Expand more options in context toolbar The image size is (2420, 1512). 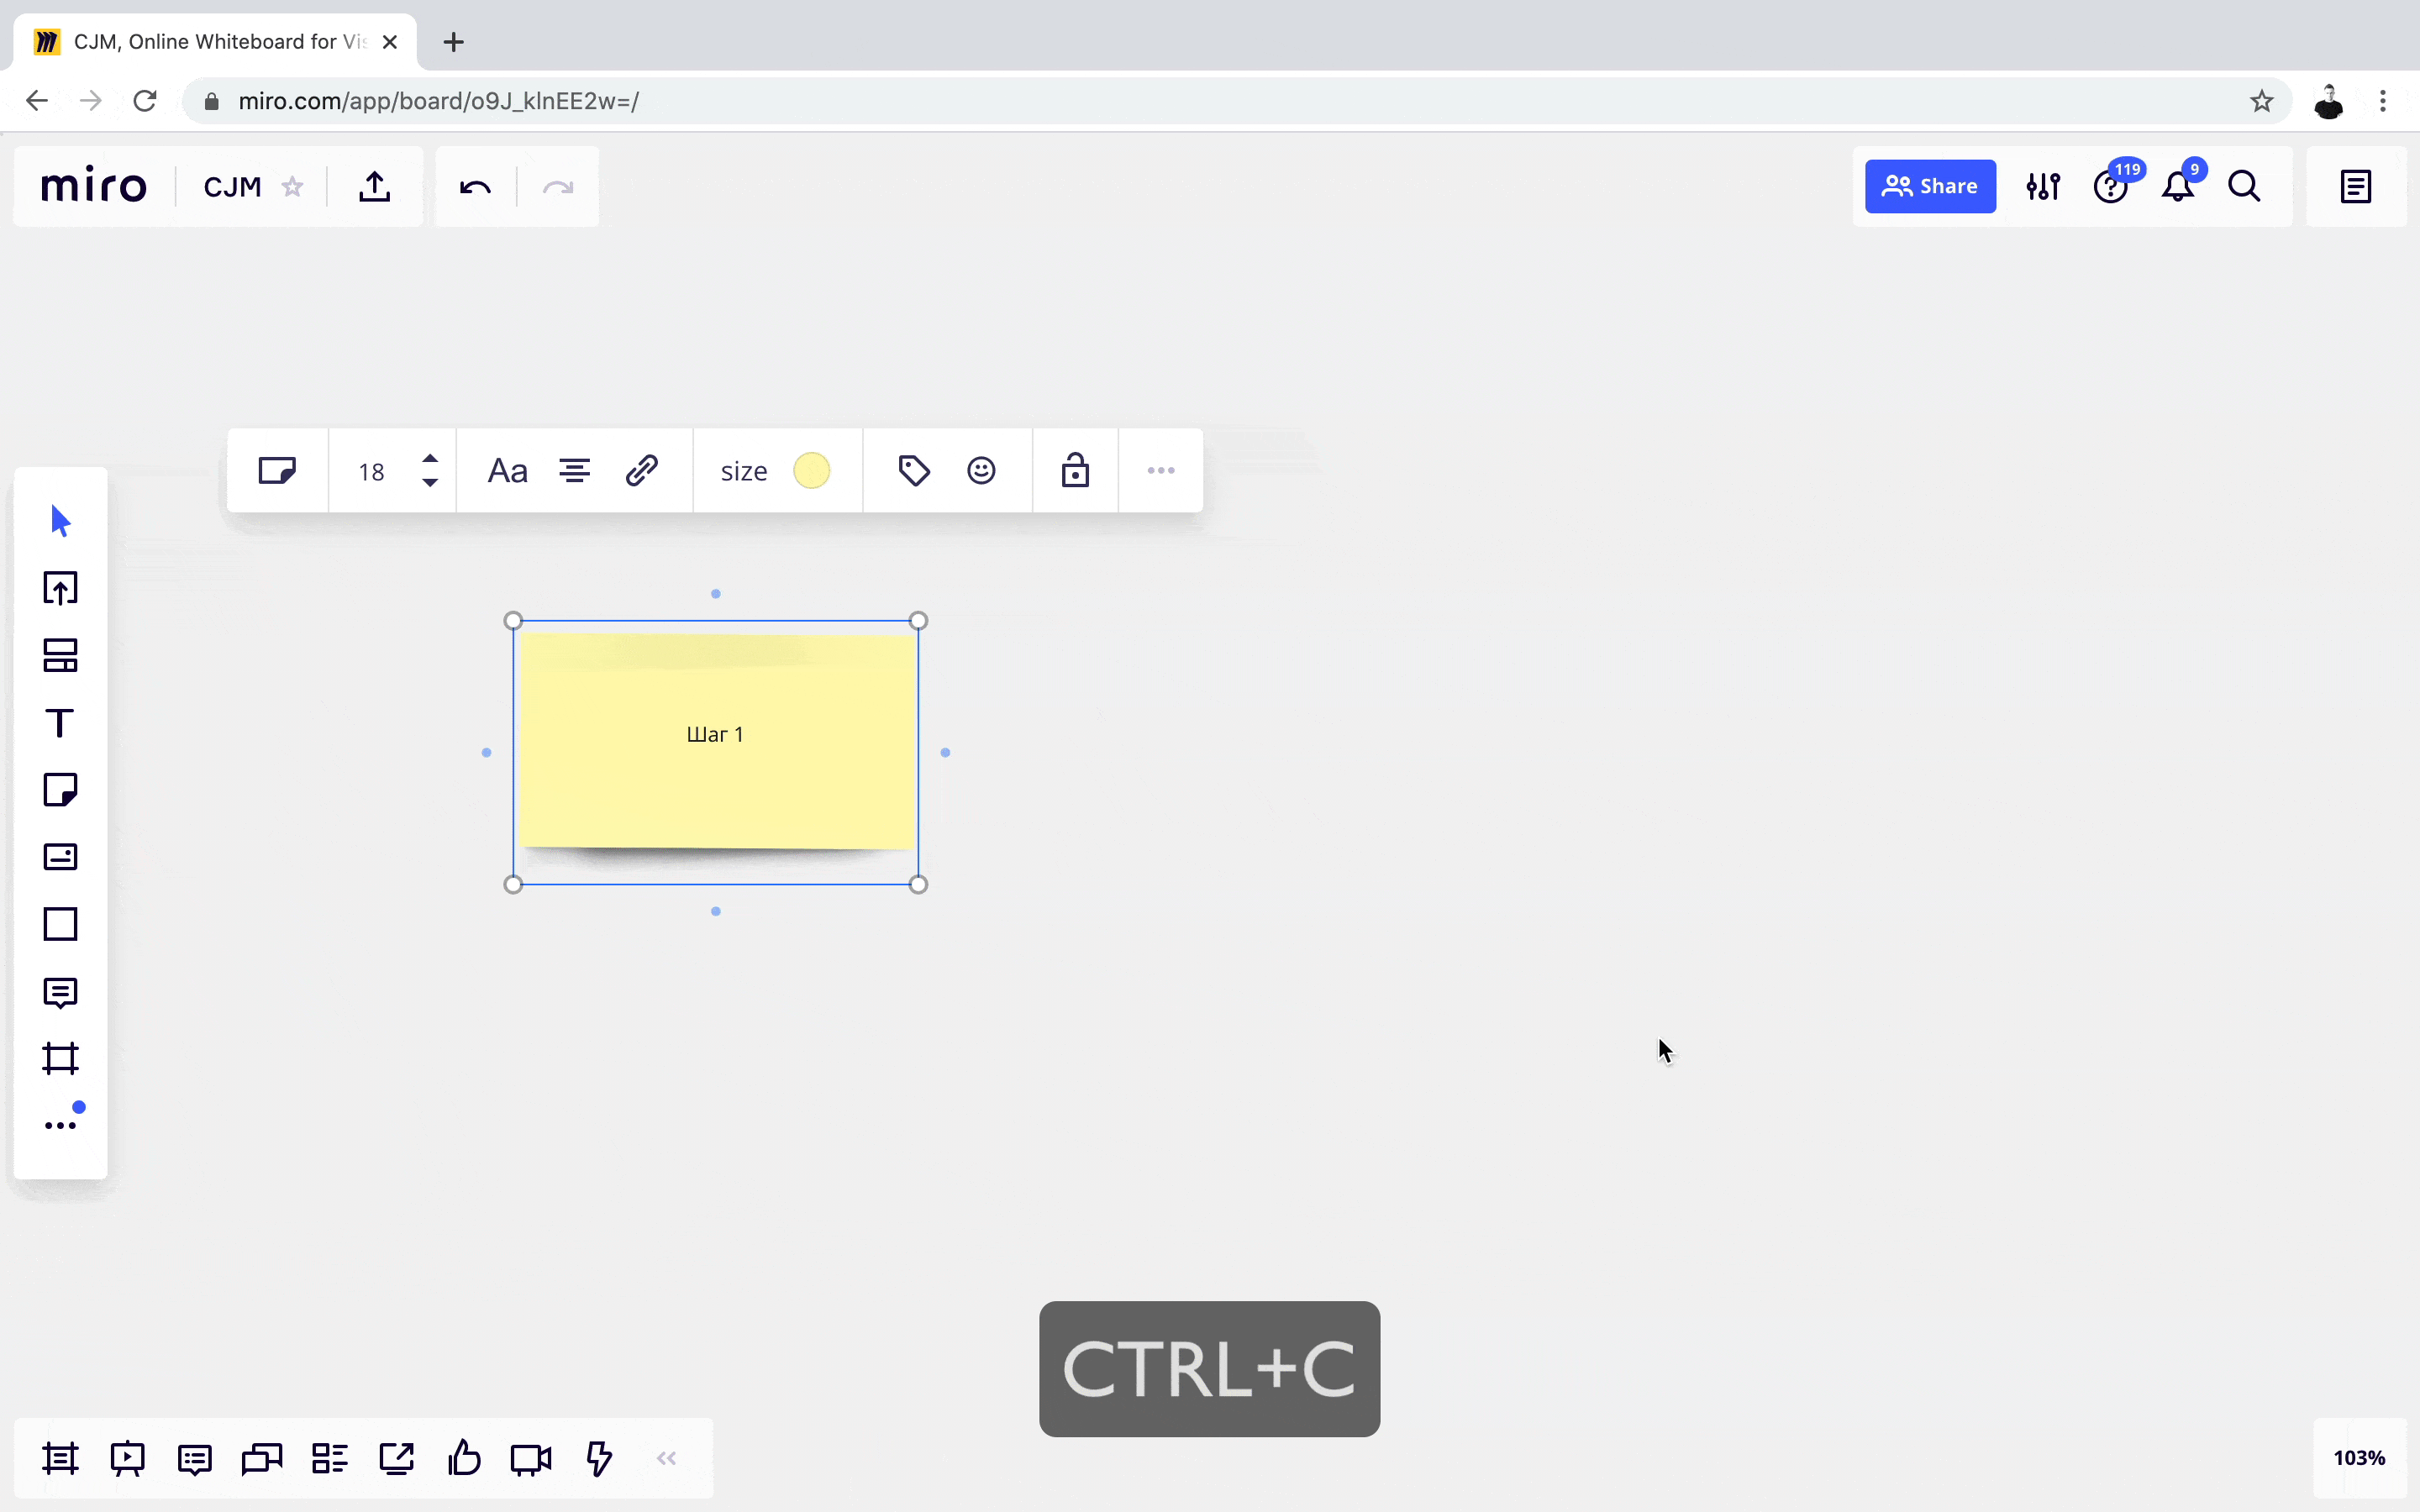point(1160,471)
